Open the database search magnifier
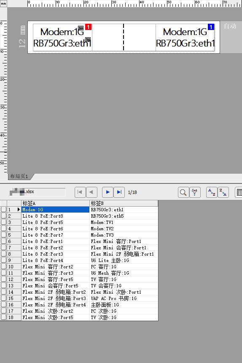The image size is (242, 363). pyautogui.click(x=183, y=192)
